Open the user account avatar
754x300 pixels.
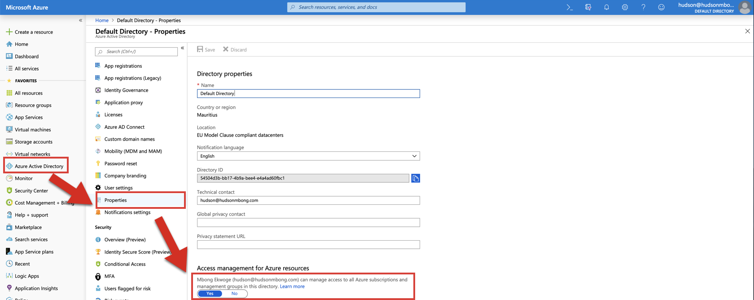pos(744,7)
